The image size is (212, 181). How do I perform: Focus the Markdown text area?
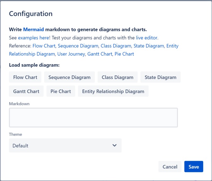tap(93, 118)
